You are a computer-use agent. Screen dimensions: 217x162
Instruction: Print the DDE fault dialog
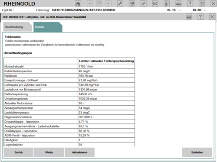pos(189,17)
